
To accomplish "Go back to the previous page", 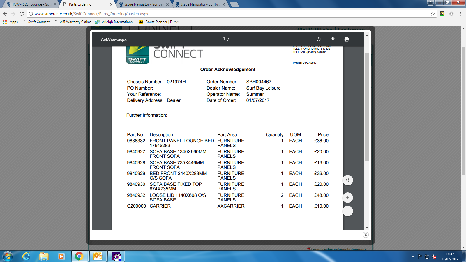I will [x=5, y=14].
